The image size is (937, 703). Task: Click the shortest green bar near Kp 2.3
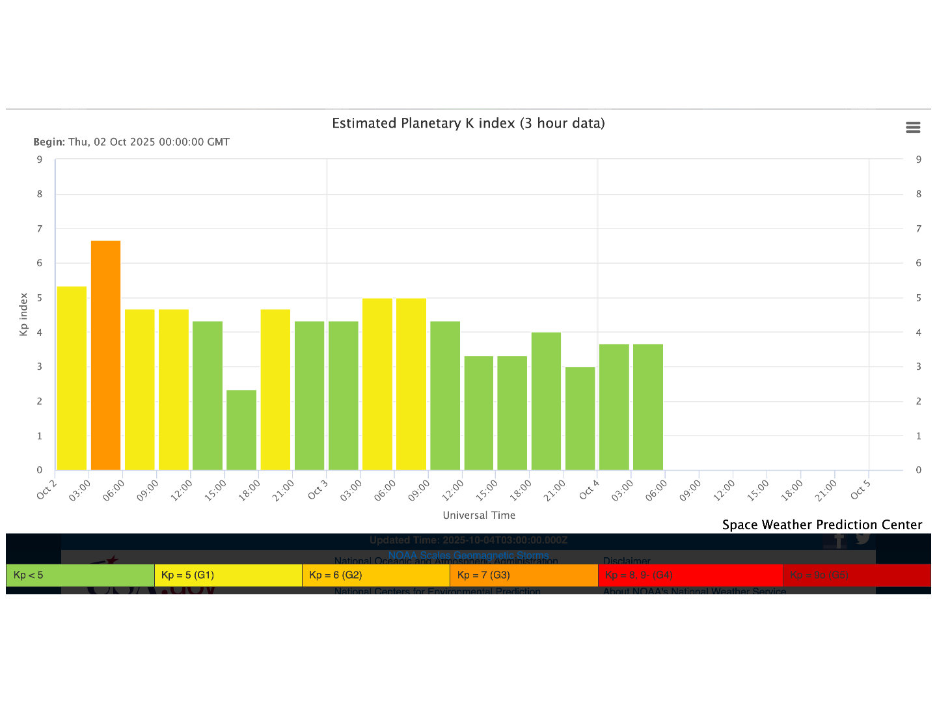pyautogui.click(x=241, y=430)
